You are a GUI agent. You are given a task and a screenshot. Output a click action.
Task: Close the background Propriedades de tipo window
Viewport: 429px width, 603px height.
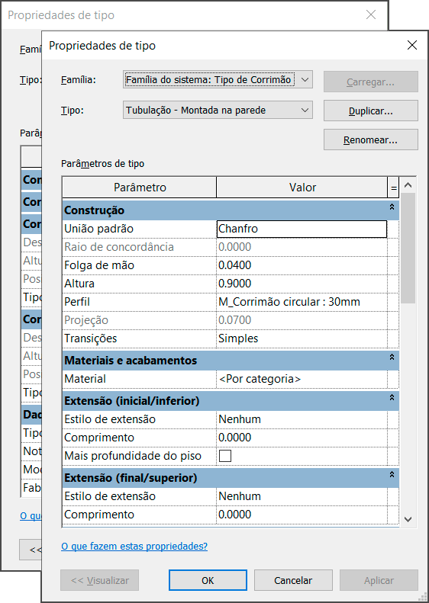coord(371,15)
